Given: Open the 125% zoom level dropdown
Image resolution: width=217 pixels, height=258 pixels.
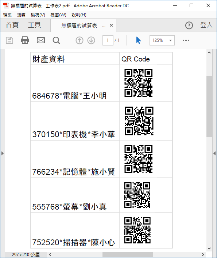Looking at the screenshot, I should click(162, 40).
